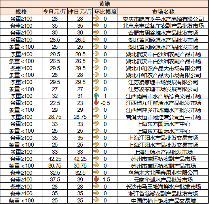209x204 pixels.
Task: Select the 规格 column header
Action: (21, 11)
